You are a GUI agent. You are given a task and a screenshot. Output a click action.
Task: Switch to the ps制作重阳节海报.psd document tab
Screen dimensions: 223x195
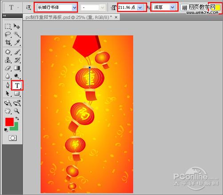click(x=68, y=17)
